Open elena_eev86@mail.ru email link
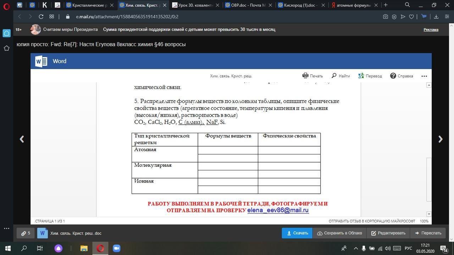 (x=278, y=210)
